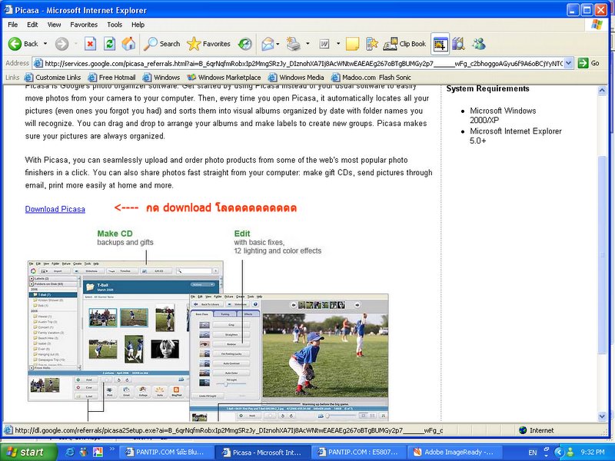Select the Picasa - Microsoft Int... taskbar button
615x461 pixels.
(x=263, y=453)
